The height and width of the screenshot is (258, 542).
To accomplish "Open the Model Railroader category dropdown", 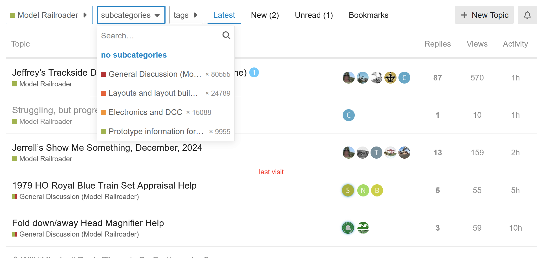I will 49,15.
